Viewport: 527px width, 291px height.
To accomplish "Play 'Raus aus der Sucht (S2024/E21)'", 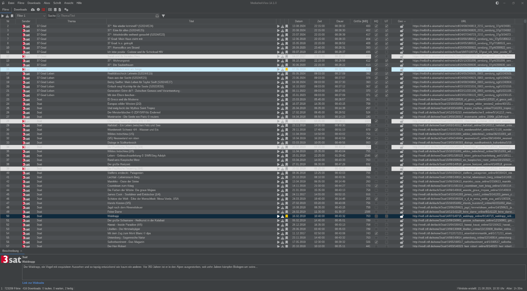I will 279,78.
